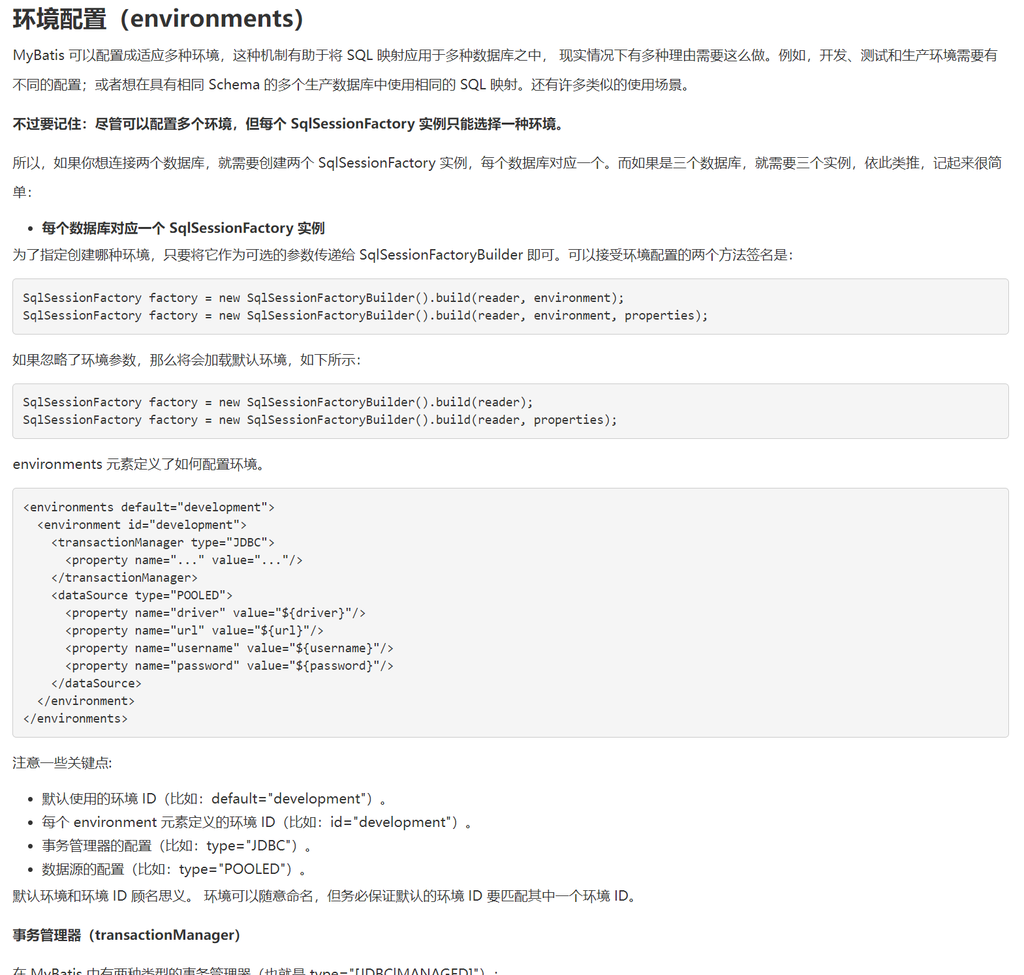Image resolution: width=1024 pixels, height=975 pixels.
Task: Click the line <dataSource type="POOLED">
Action: tap(142, 595)
